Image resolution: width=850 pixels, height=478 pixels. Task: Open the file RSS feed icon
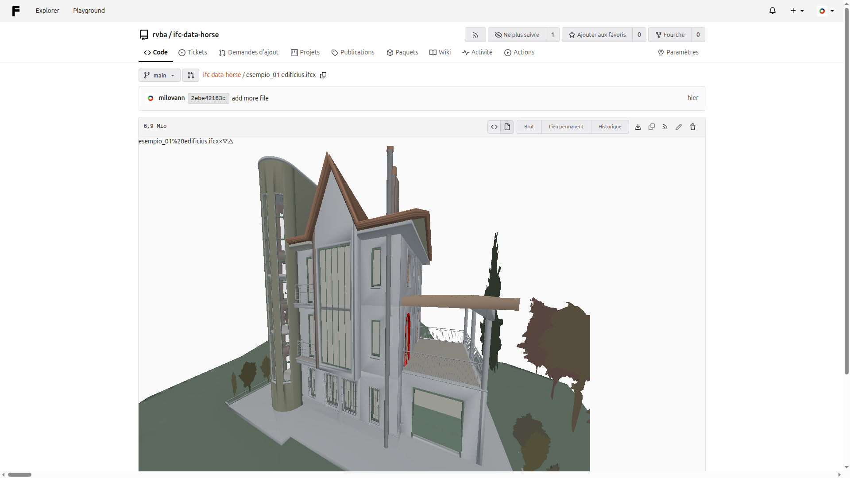665,127
